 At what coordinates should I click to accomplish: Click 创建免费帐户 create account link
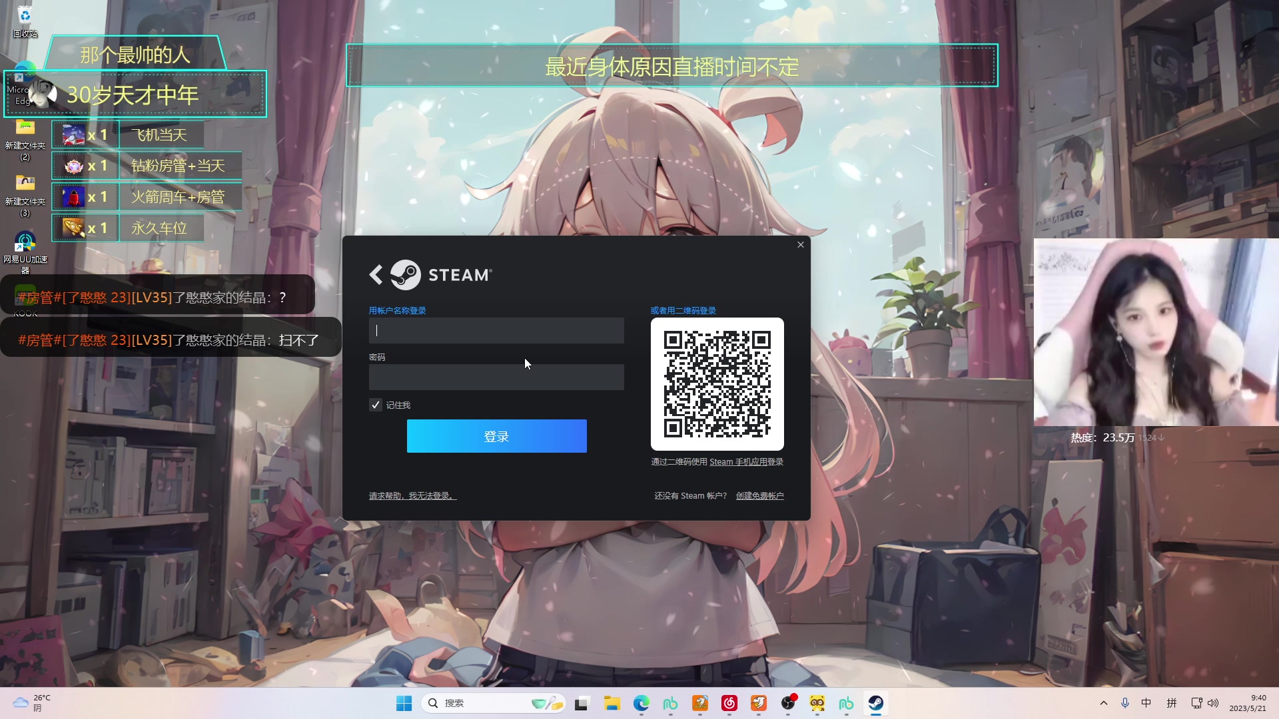(759, 496)
